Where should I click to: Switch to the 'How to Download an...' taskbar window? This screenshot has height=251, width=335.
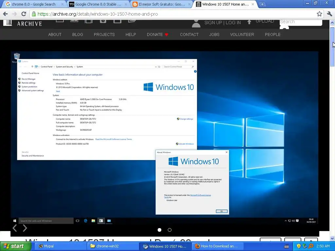pyautogui.click(x=218, y=246)
